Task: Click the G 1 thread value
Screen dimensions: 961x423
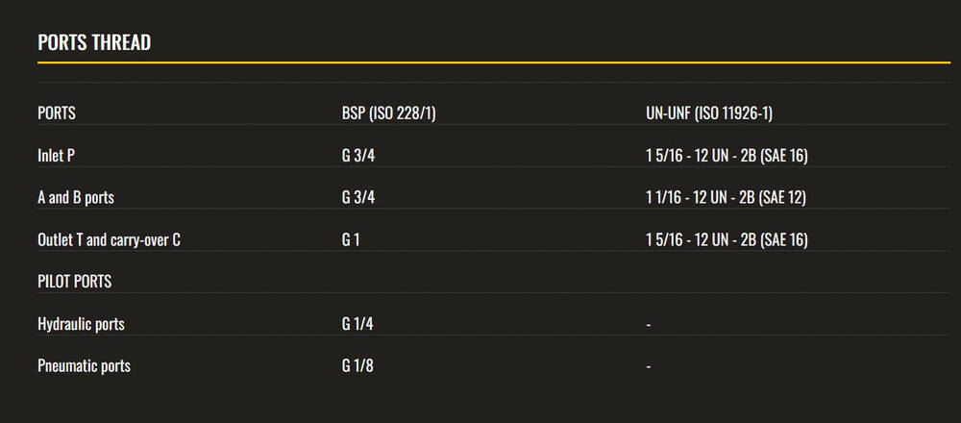Action: click(x=351, y=240)
